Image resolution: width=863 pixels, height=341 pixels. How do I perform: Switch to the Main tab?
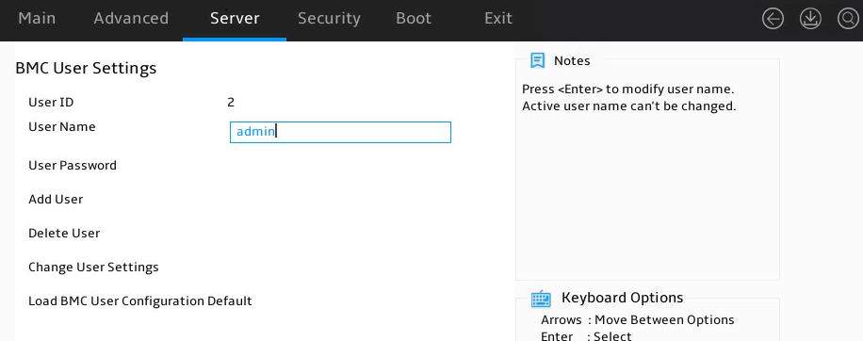coord(37,18)
